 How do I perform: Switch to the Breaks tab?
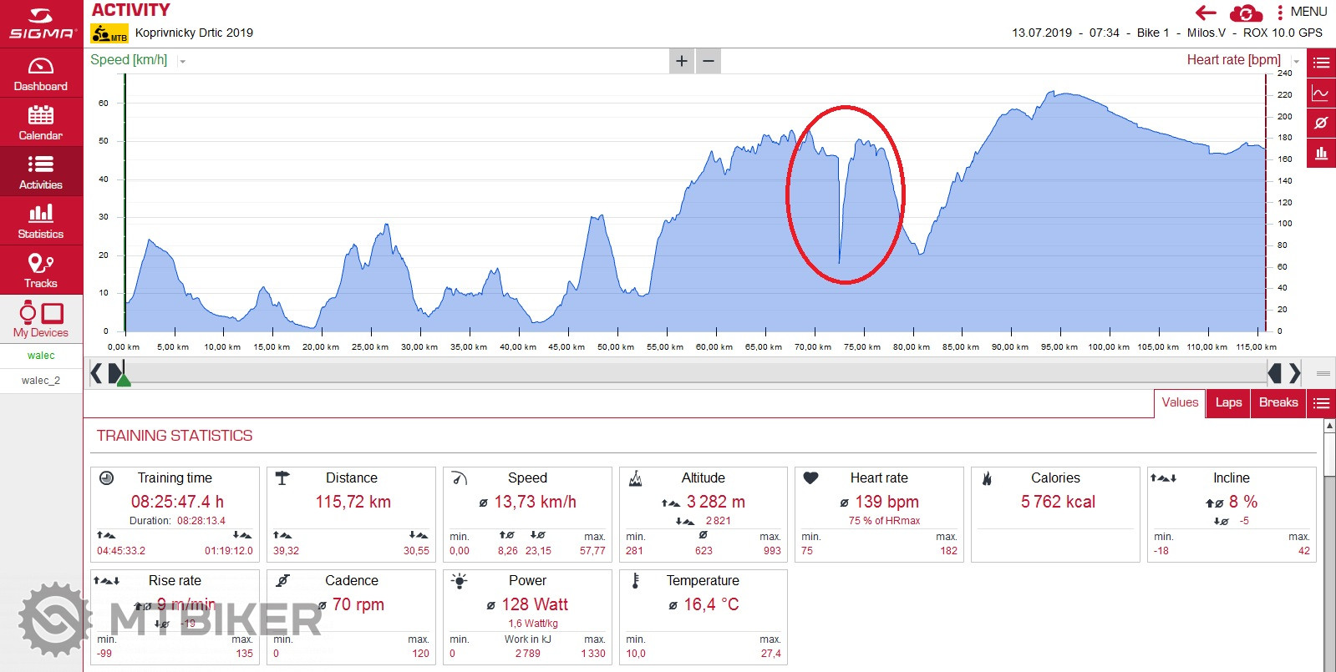point(1278,402)
